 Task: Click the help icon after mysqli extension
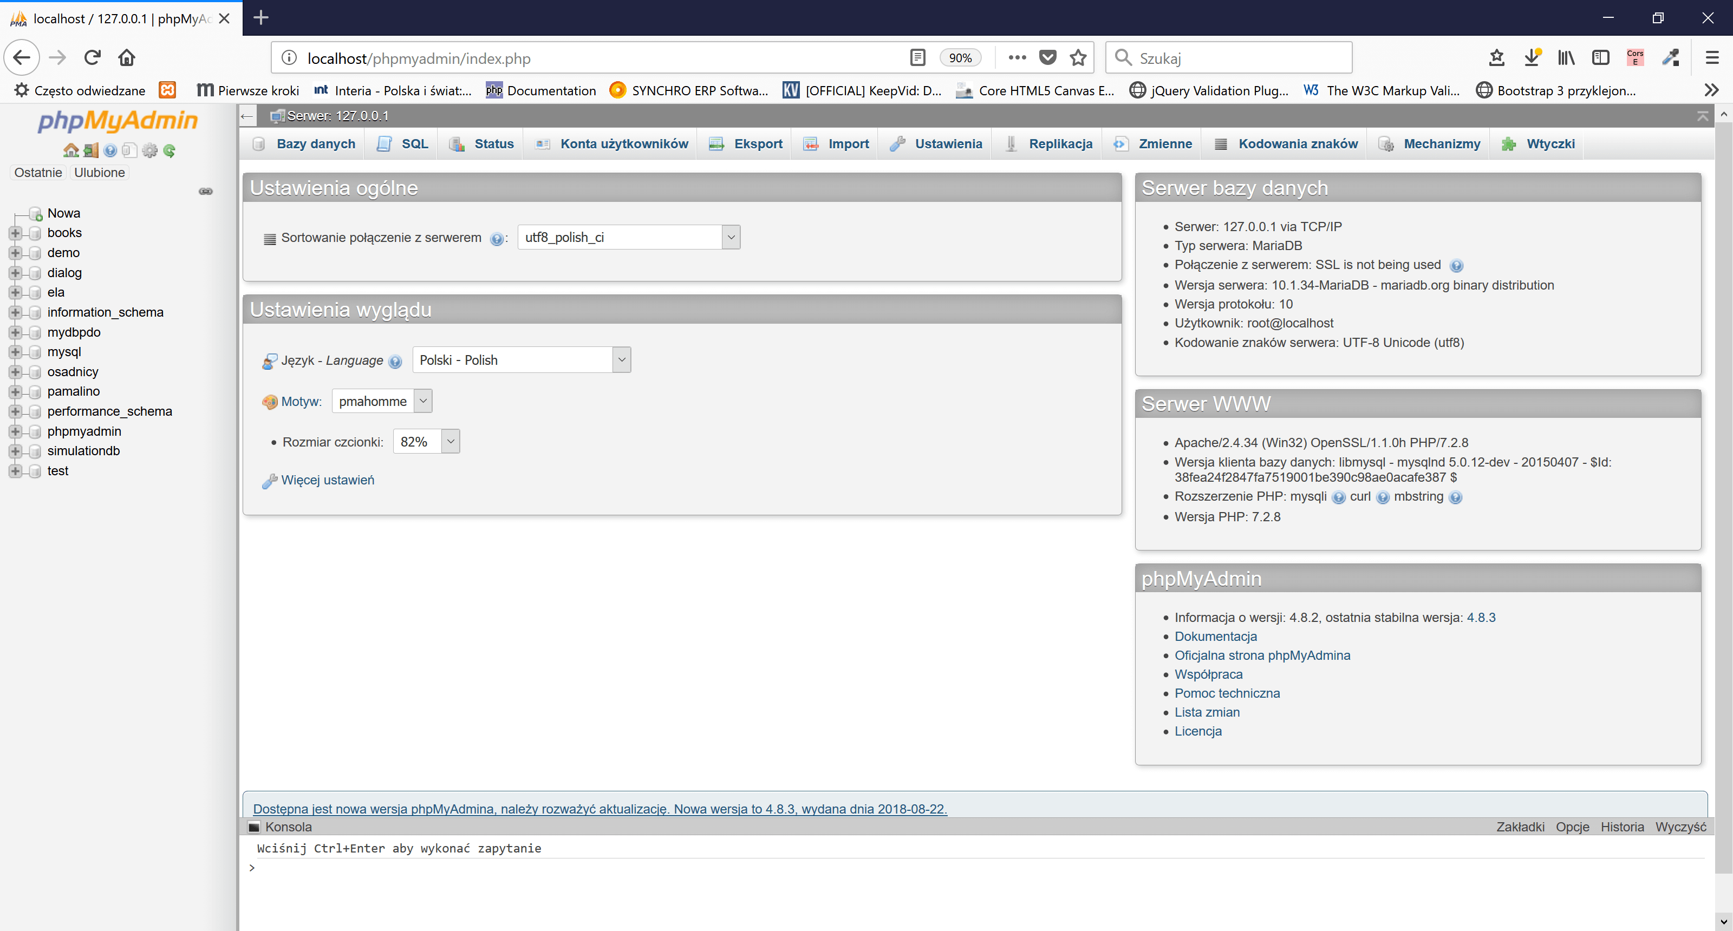pos(1339,497)
